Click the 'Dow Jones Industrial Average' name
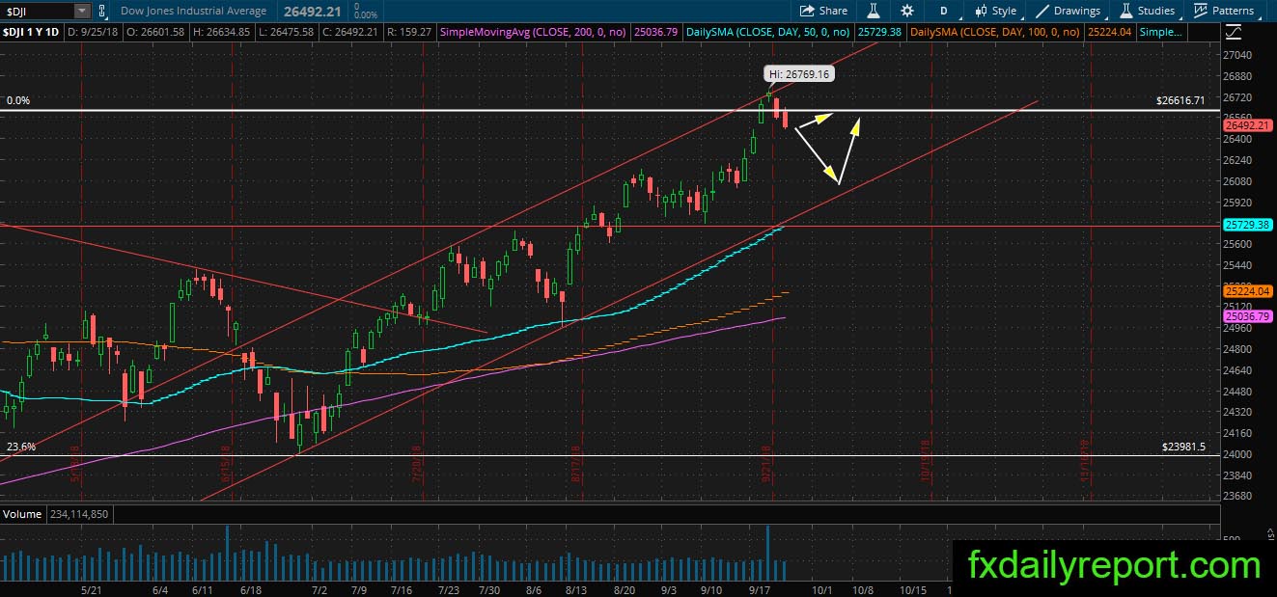The image size is (1277, 597). click(x=194, y=11)
